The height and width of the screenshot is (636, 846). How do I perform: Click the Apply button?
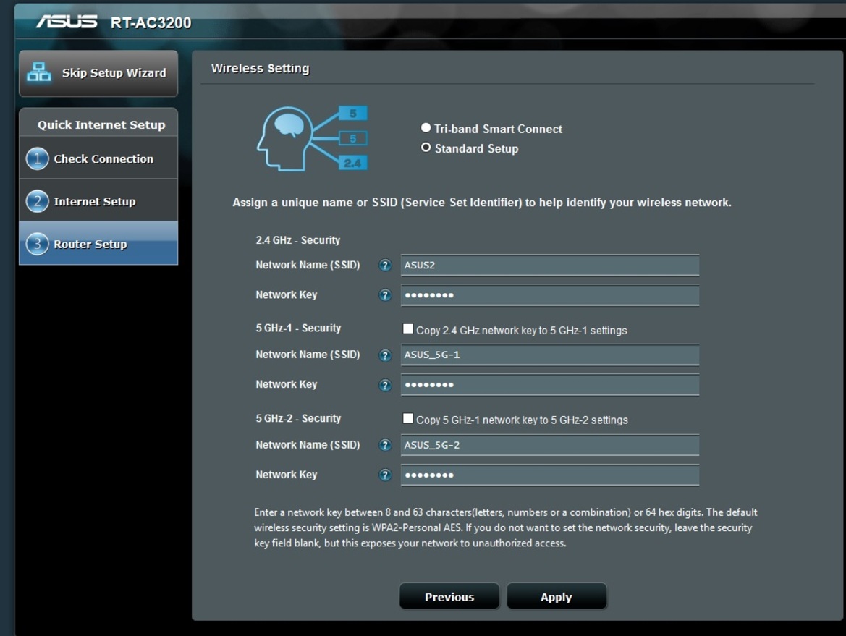[x=557, y=597]
